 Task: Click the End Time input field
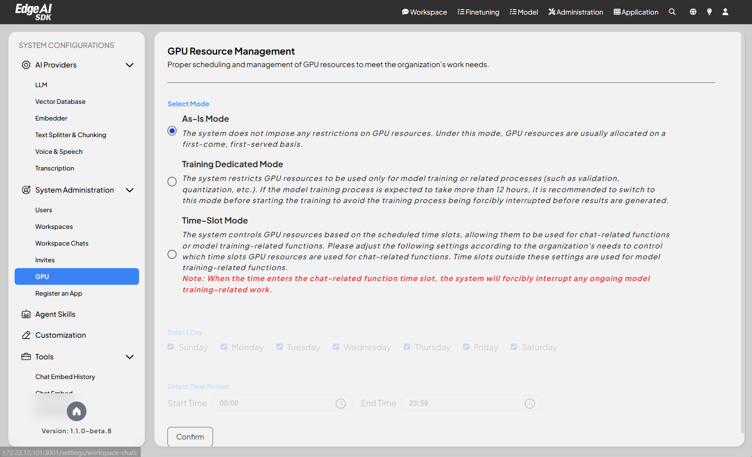[464, 403]
